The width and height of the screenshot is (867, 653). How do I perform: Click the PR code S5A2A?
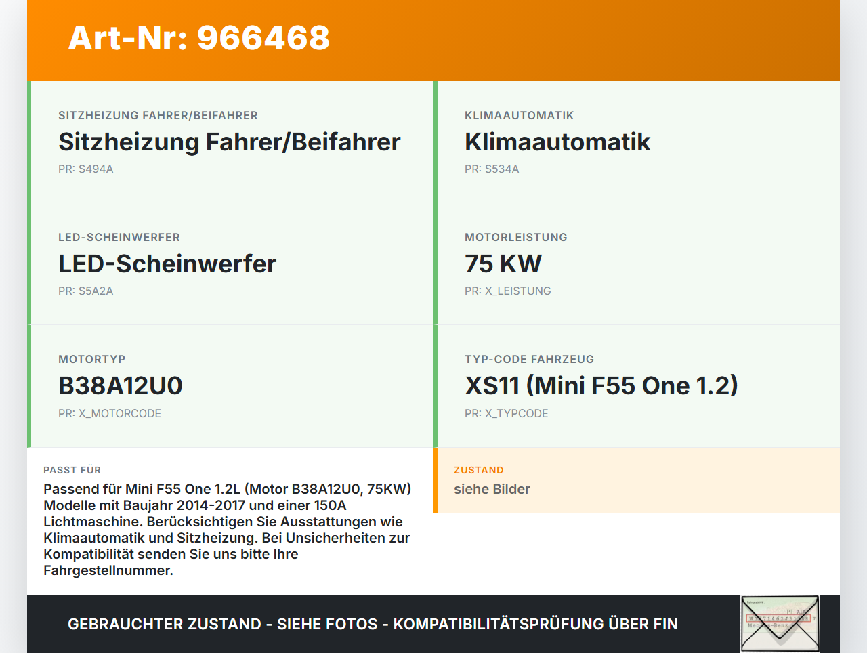(86, 291)
